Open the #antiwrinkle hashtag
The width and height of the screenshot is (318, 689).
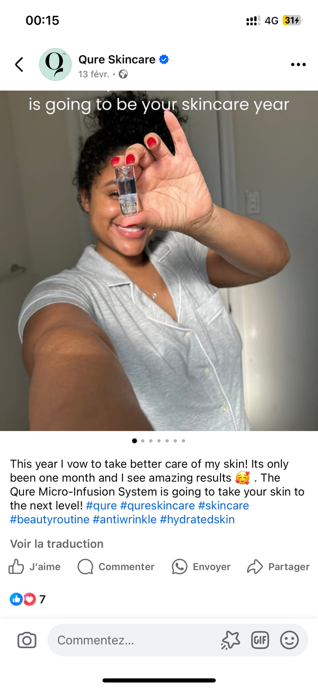pos(125,520)
